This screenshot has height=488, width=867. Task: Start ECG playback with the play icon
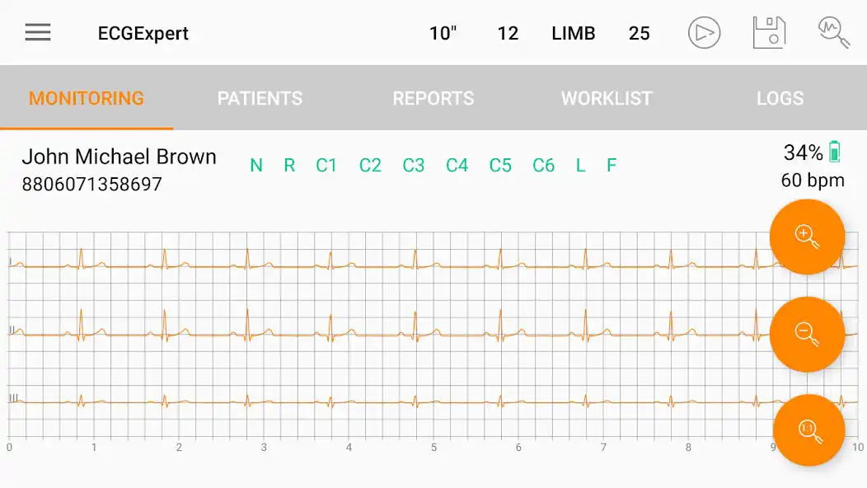[704, 33]
